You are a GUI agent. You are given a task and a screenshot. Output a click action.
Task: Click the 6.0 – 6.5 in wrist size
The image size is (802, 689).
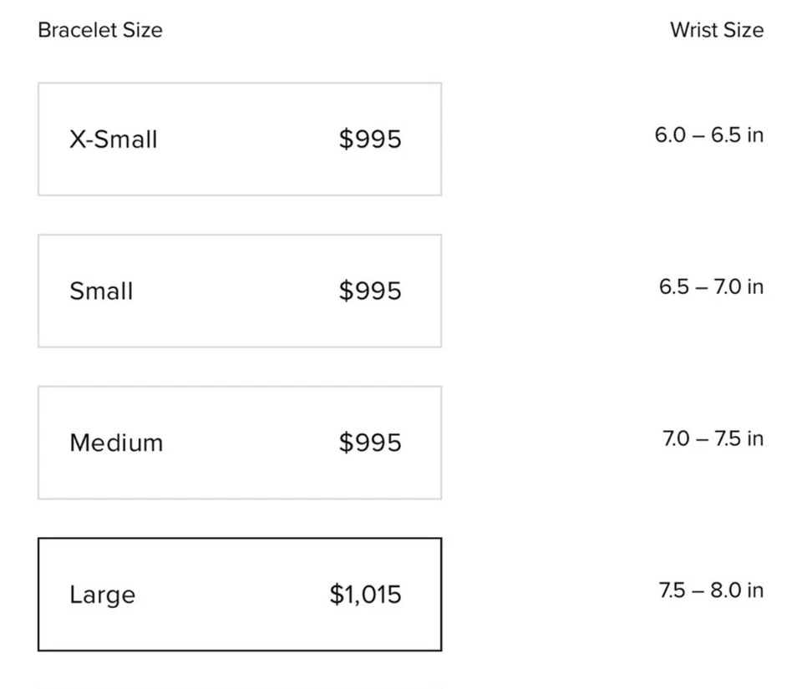pos(708,135)
